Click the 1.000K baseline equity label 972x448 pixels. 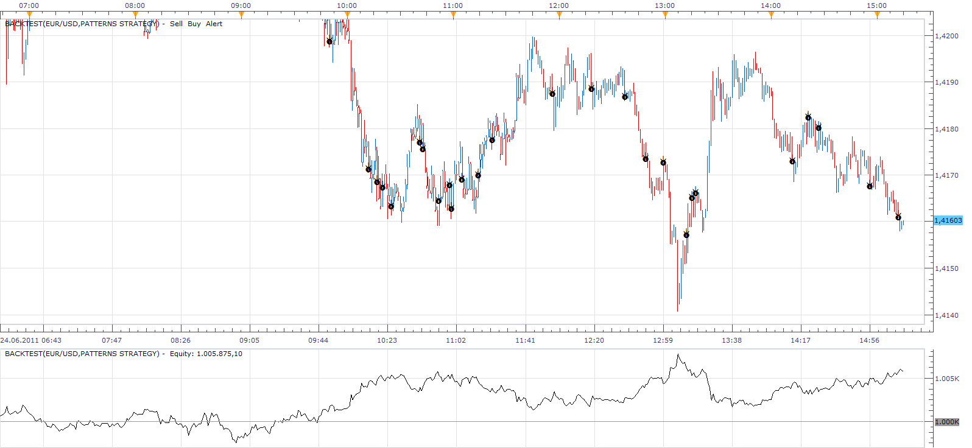(947, 422)
